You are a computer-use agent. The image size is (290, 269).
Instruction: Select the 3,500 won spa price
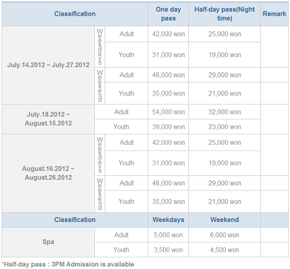[x=168, y=250]
